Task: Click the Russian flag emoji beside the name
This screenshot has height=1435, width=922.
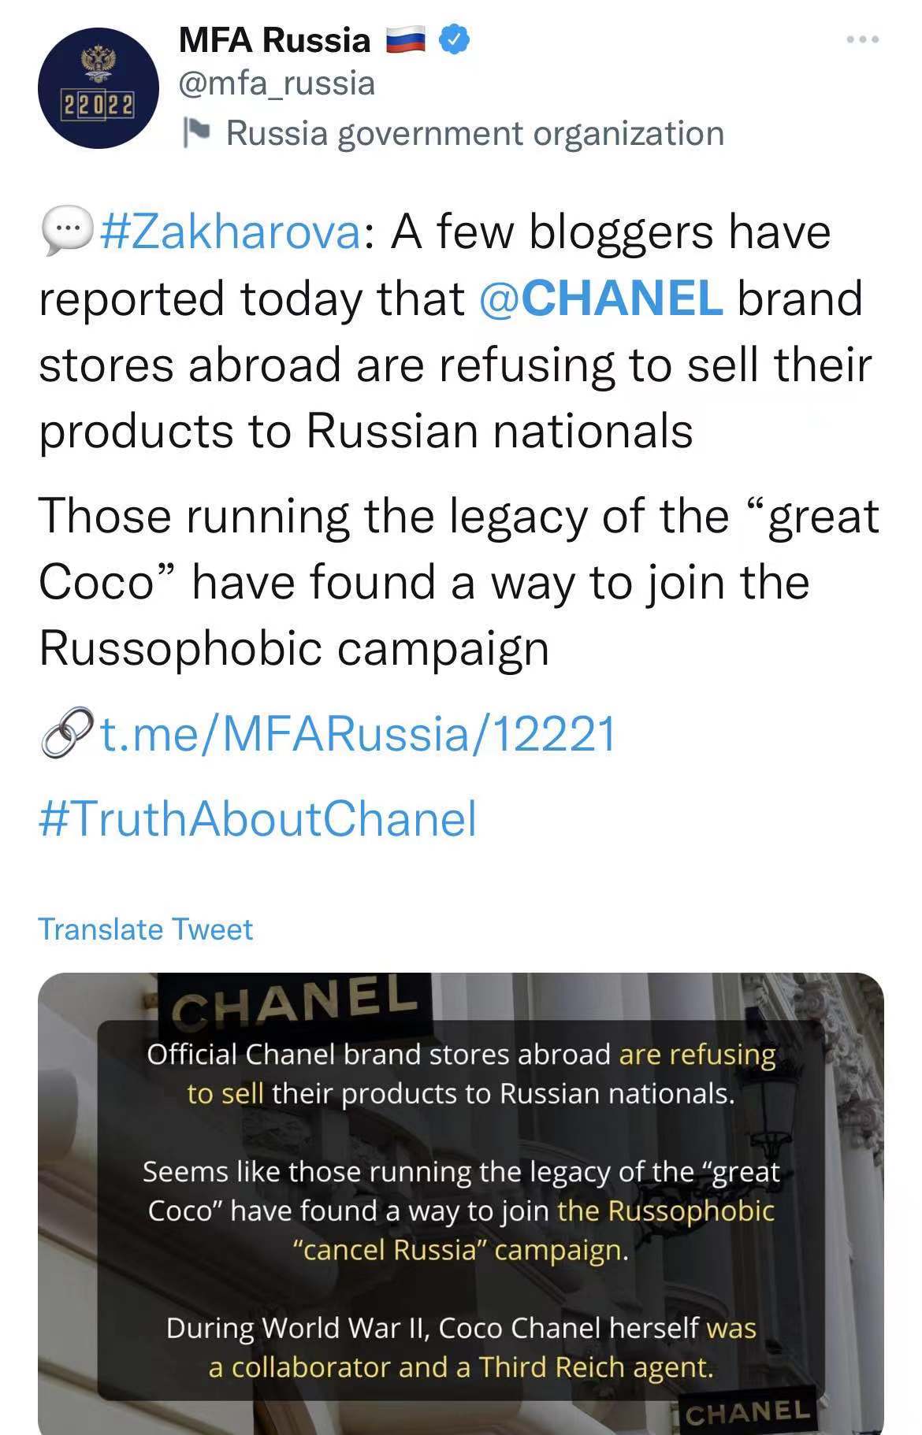Action: 406,39
